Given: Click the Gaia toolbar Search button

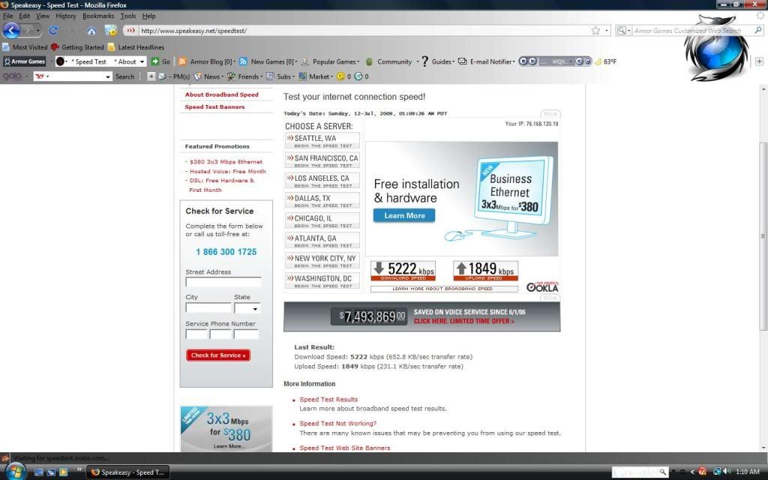Looking at the screenshot, I should pos(125,76).
